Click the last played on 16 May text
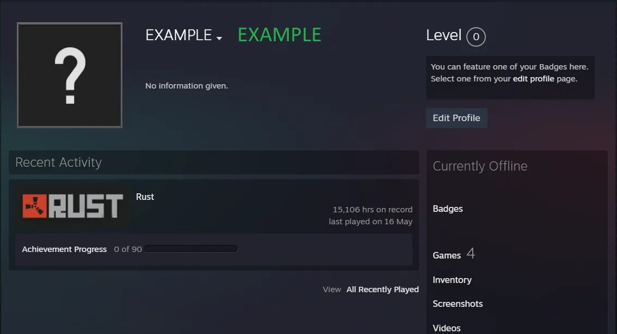Viewport: 617px width, 334px height. (371, 222)
